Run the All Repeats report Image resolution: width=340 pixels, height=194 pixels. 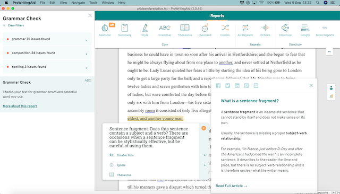[x=245, y=30]
